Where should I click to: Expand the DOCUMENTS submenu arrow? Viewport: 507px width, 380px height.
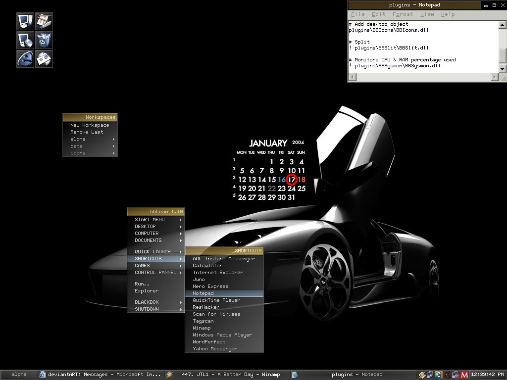click(181, 240)
